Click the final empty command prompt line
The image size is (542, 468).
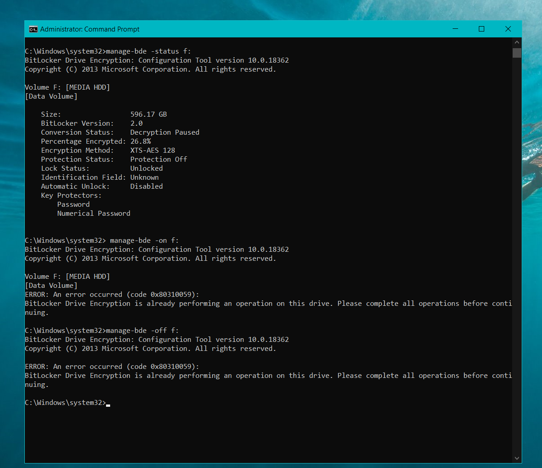67,403
